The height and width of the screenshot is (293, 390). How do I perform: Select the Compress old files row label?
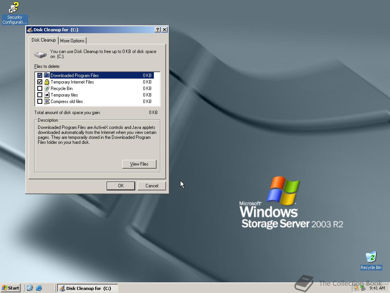[x=67, y=101]
